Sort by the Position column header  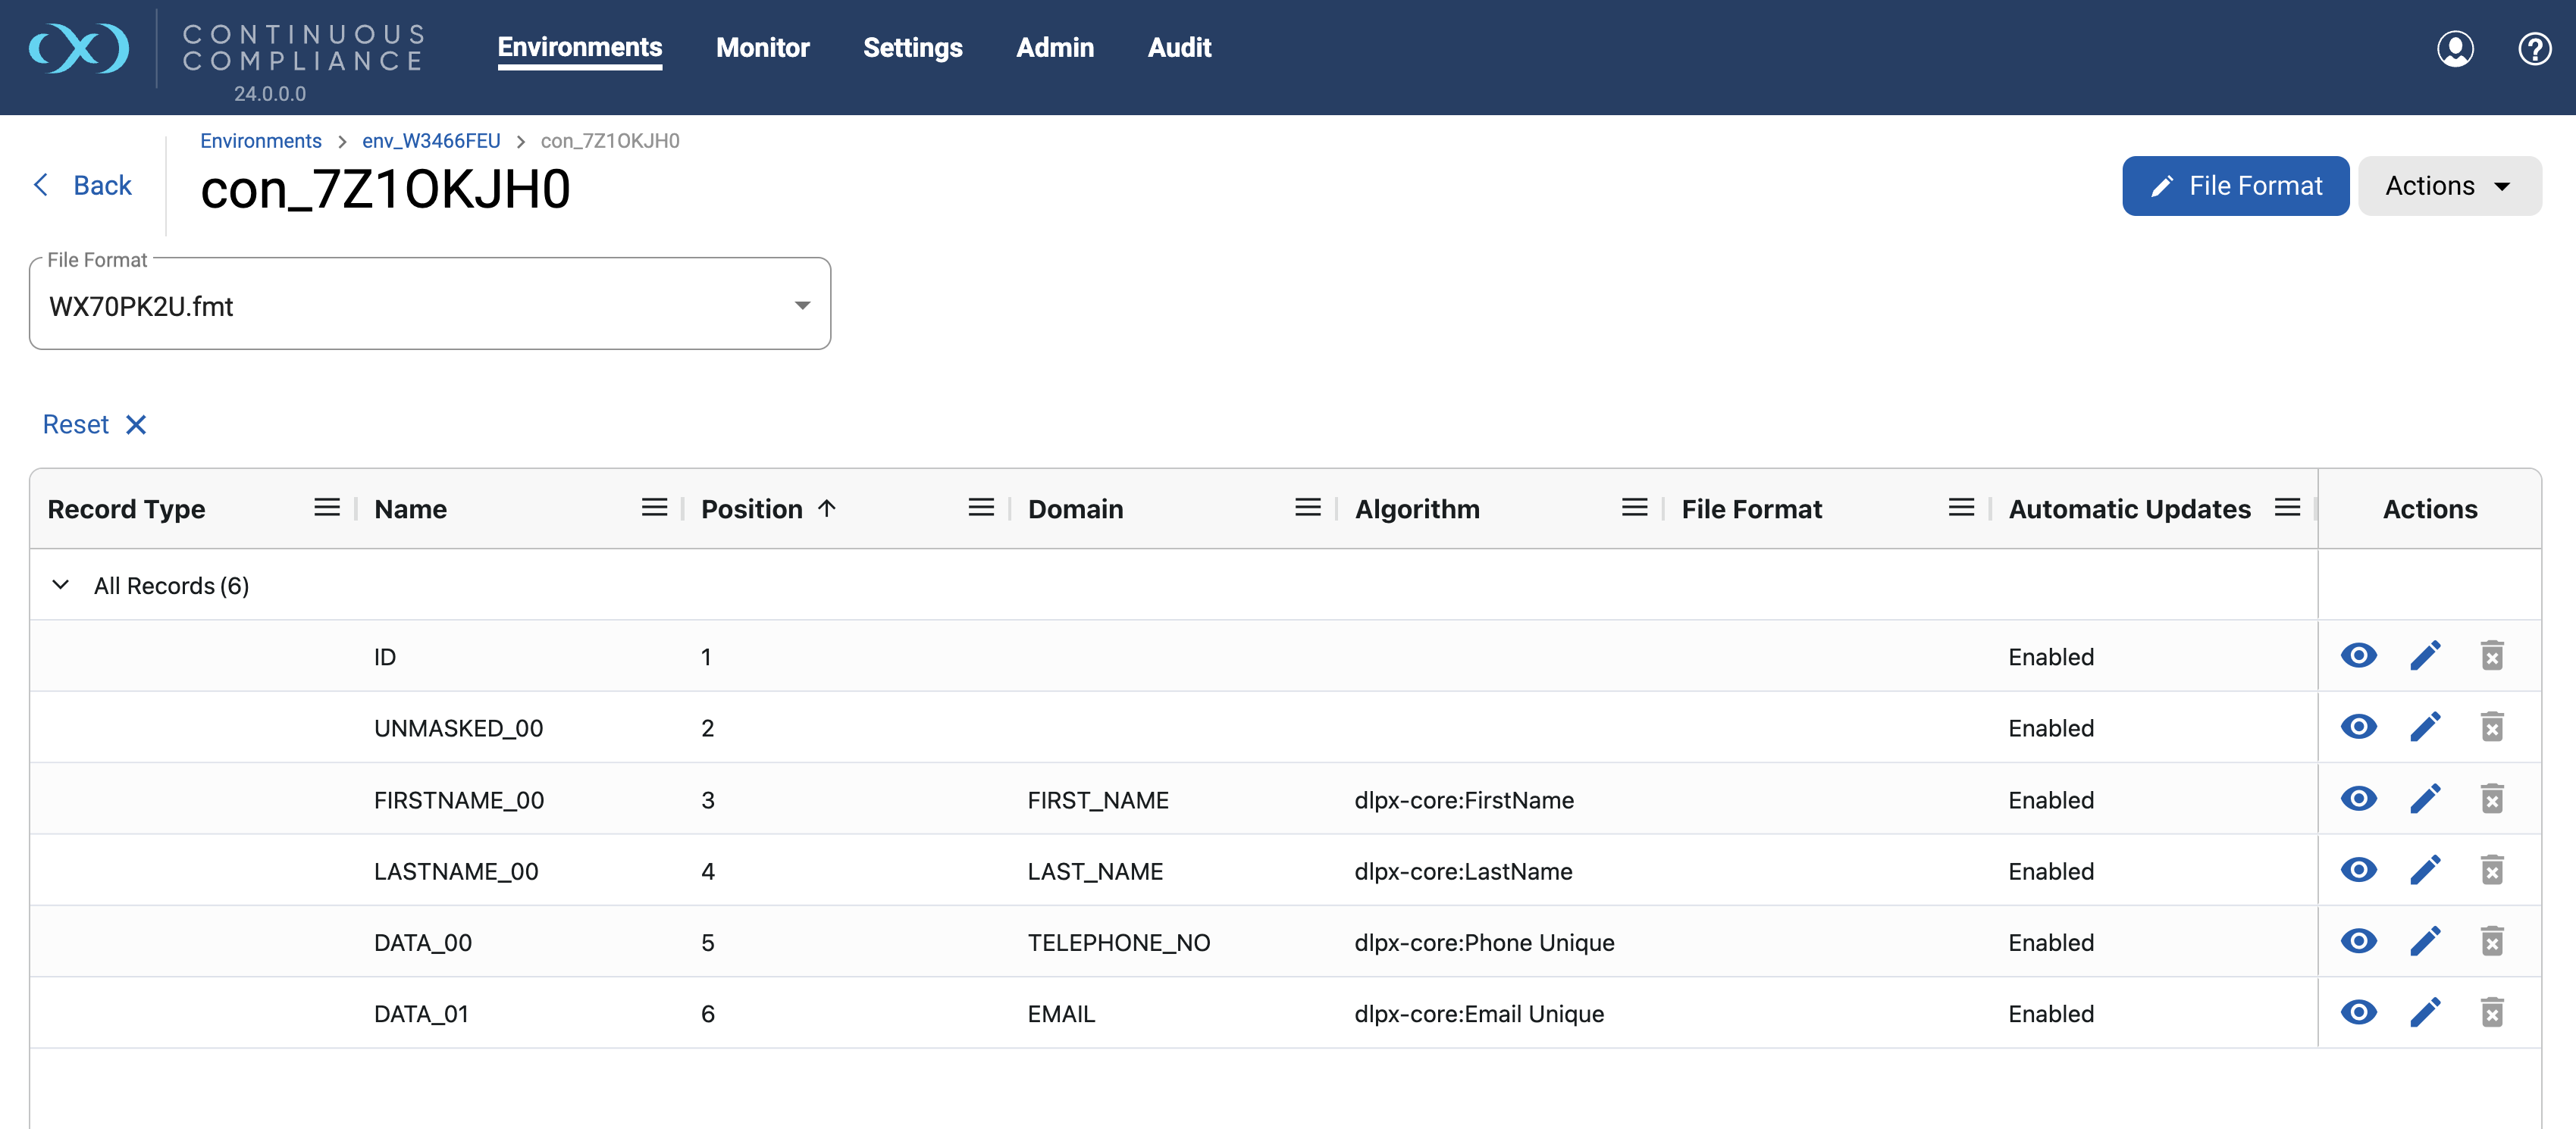[x=752, y=508]
